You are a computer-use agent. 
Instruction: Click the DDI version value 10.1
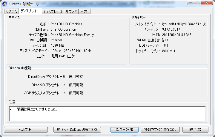click(165, 45)
